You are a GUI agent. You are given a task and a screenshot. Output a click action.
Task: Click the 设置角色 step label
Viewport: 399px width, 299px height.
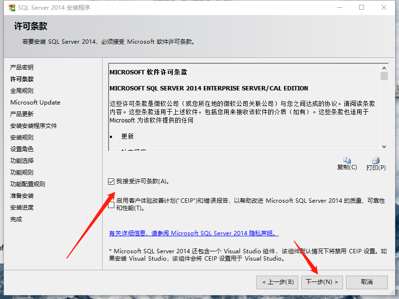pos(22,149)
